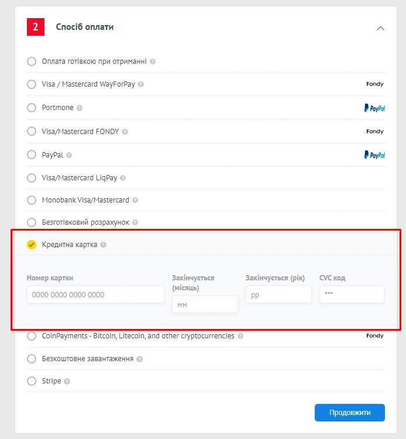
Task: Collapse the Спосіб оплати section chevron
Action: 380,28
